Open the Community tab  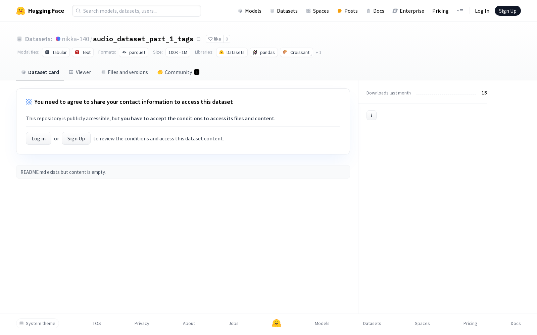(178, 72)
